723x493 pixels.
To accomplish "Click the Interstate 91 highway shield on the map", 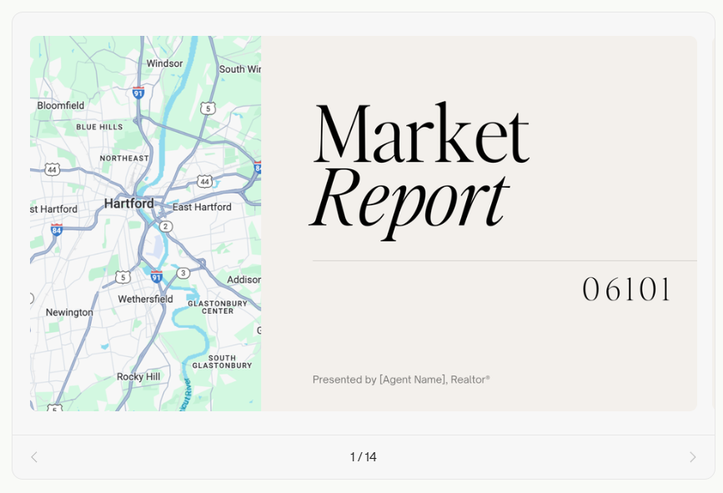I will tap(137, 91).
